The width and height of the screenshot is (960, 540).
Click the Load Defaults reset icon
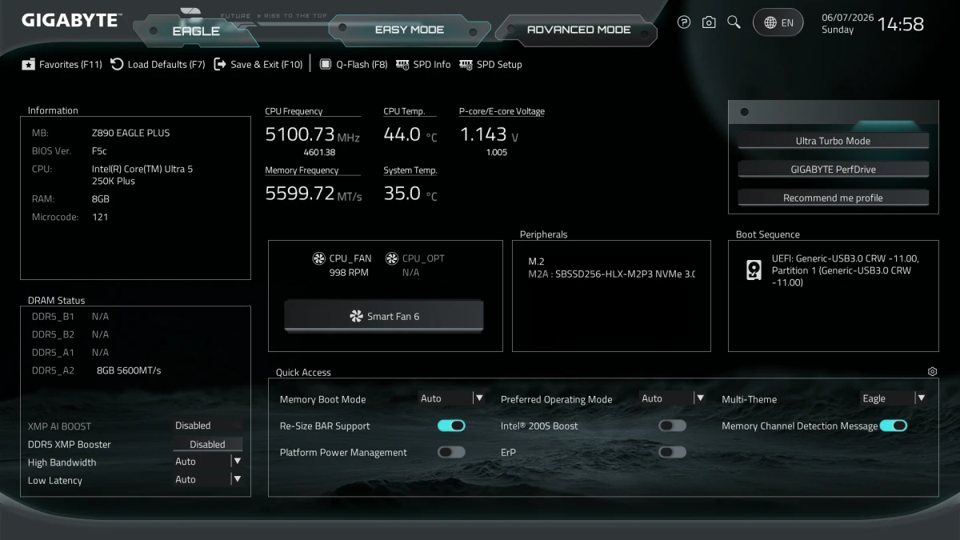(x=117, y=64)
